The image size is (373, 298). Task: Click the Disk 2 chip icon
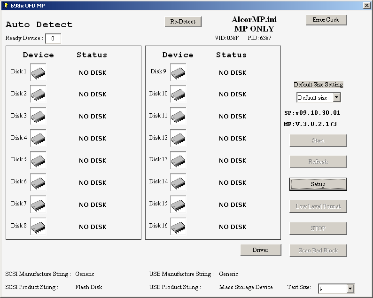click(38, 94)
